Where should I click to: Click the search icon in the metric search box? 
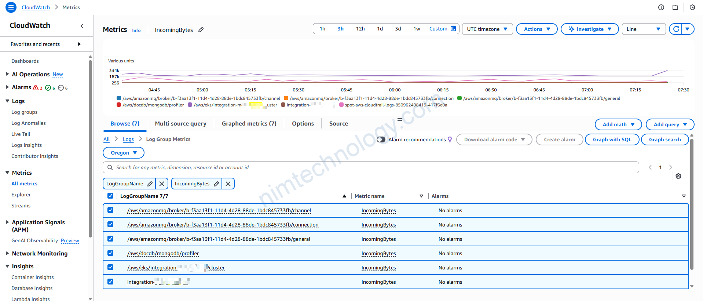tap(110, 167)
